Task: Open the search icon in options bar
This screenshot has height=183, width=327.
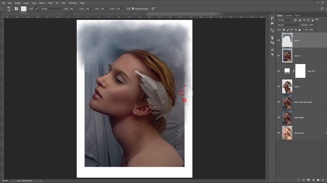Action: click(x=322, y=9)
